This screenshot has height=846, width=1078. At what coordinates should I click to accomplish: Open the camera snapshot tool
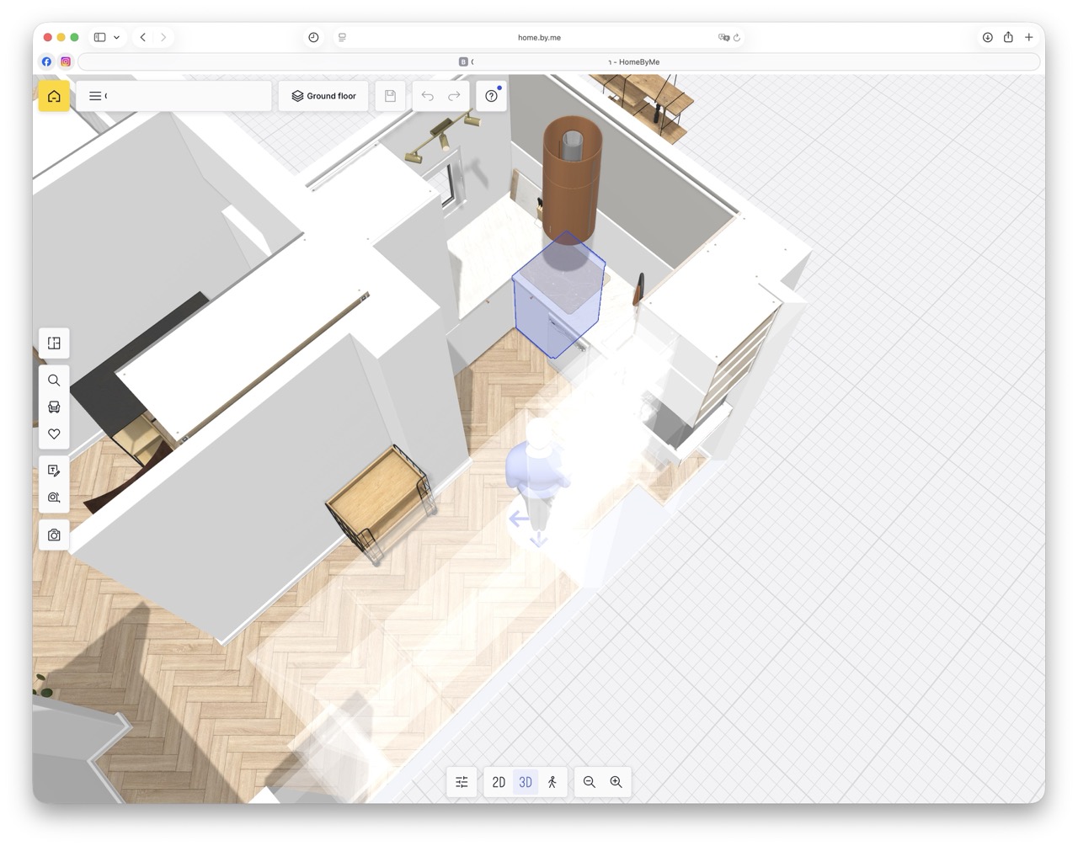tap(54, 535)
